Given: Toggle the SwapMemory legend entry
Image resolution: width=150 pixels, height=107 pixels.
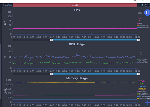Looking at the screenshot, I should click(x=143, y=94).
